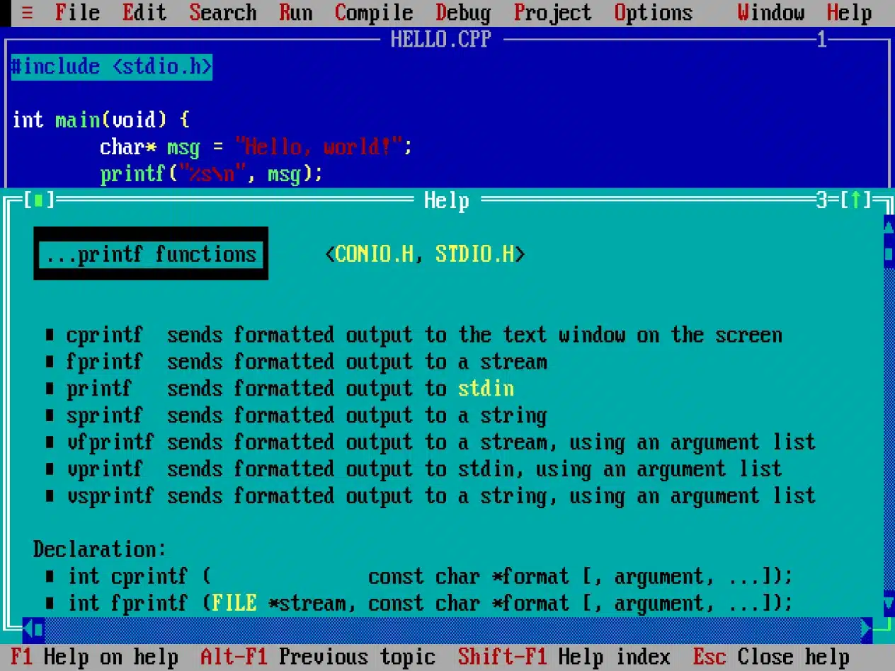Click the vertical scrollbar thumb
The height and width of the screenshot is (671, 895).
tap(889, 254)
